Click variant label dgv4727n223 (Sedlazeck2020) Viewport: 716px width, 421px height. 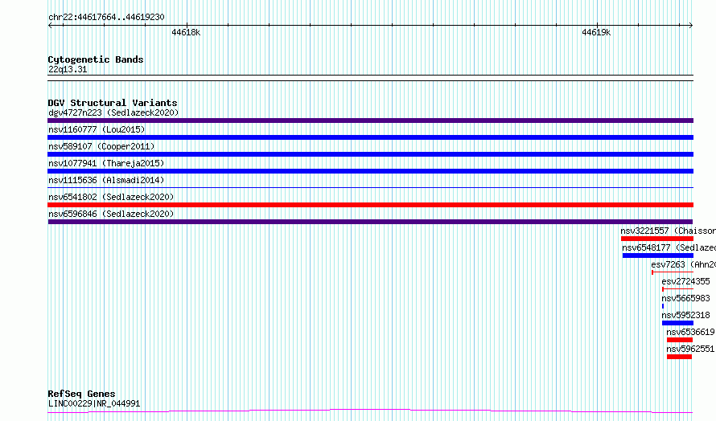113,112
